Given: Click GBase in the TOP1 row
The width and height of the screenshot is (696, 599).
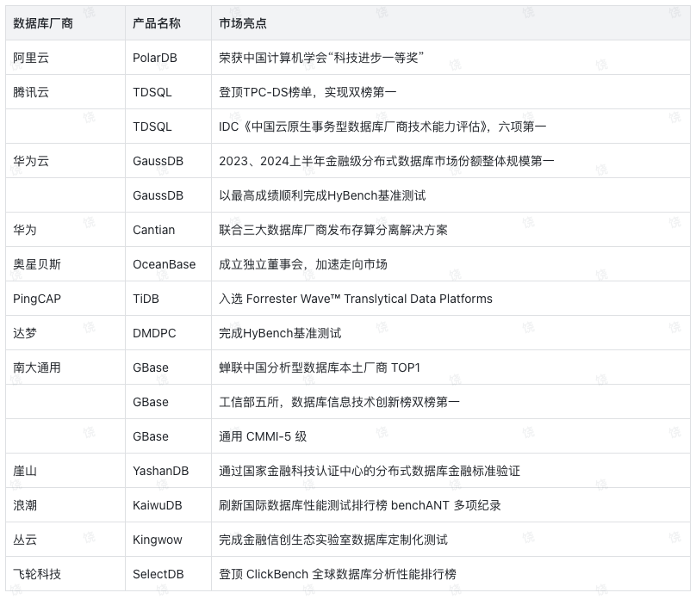Looking at the screenshot, I should point(151,367).
